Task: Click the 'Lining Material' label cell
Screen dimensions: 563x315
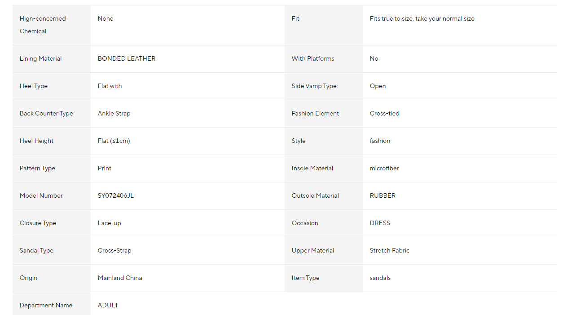Action: (41, 59)
